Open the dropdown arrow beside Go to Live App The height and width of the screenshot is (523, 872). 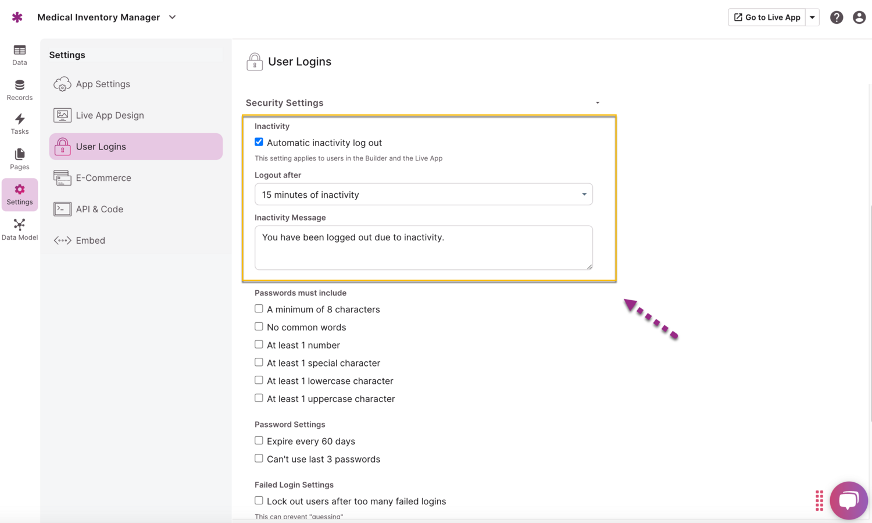point(812,17)
